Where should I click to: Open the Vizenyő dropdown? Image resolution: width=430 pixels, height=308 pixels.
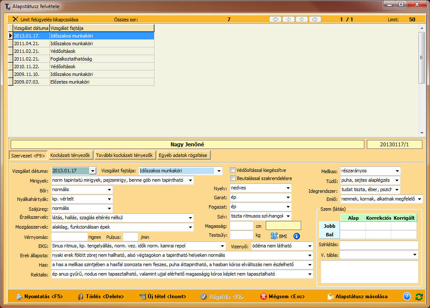[x=310, y=246]
